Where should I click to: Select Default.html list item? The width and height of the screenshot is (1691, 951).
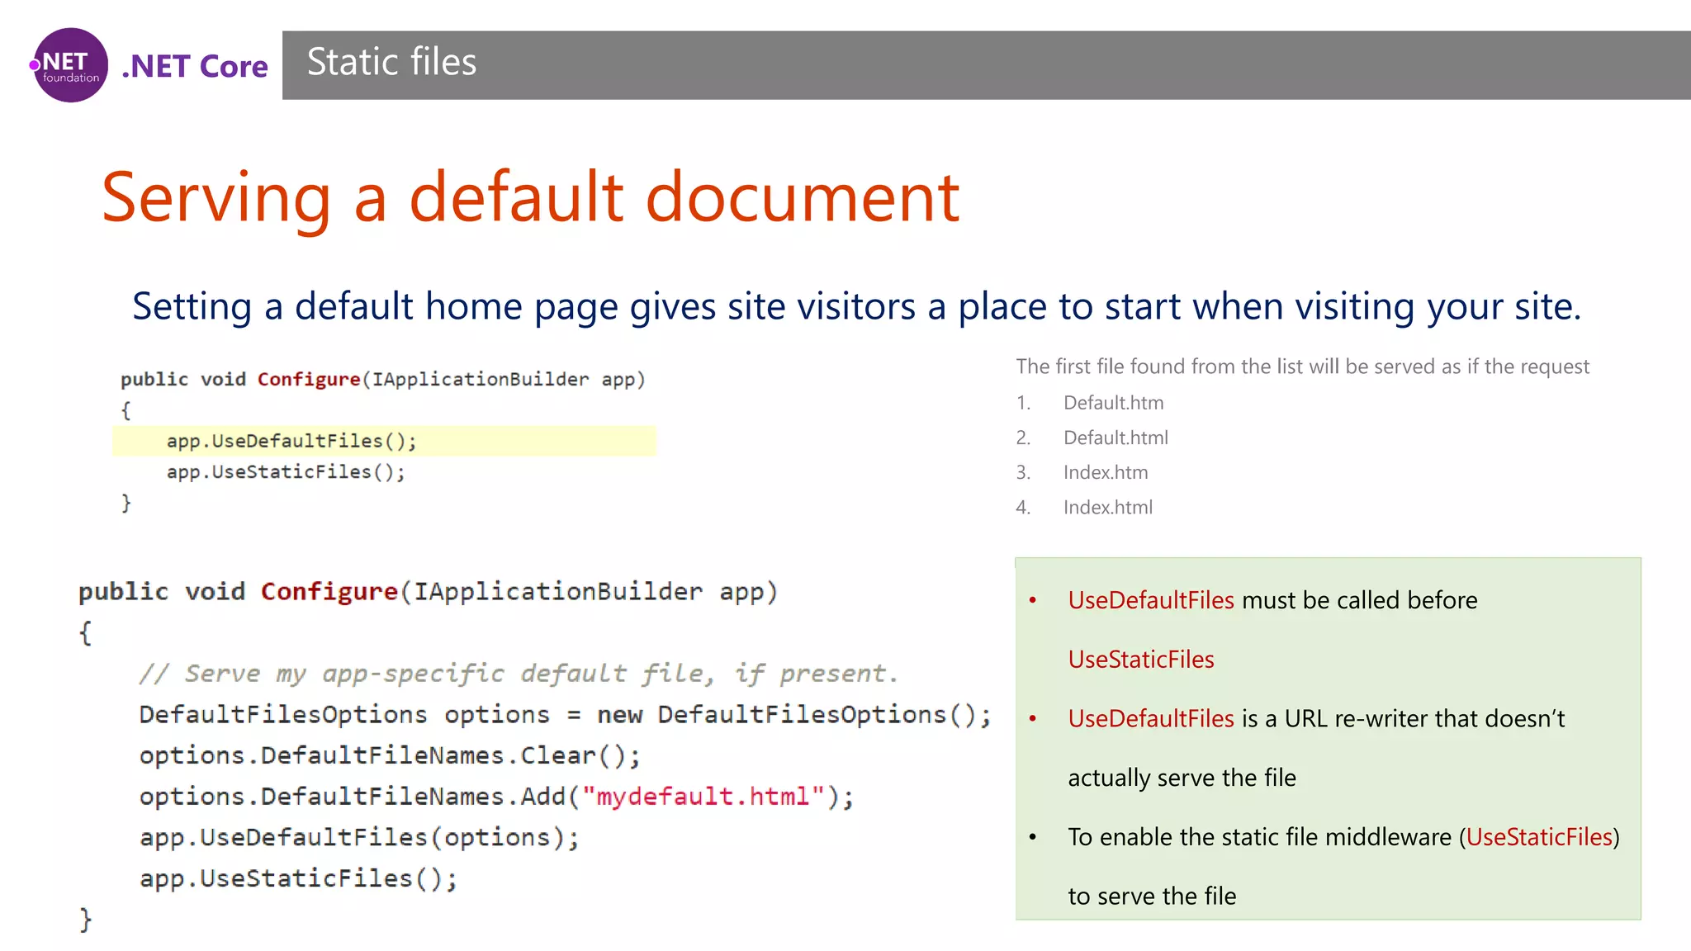pyautogui.click(x=1115, y=438)
